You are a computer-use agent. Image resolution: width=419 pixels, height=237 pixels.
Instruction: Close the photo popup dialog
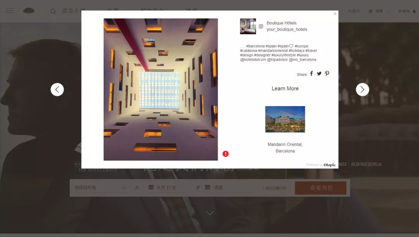pyautogui.click(x=335, y=14)
